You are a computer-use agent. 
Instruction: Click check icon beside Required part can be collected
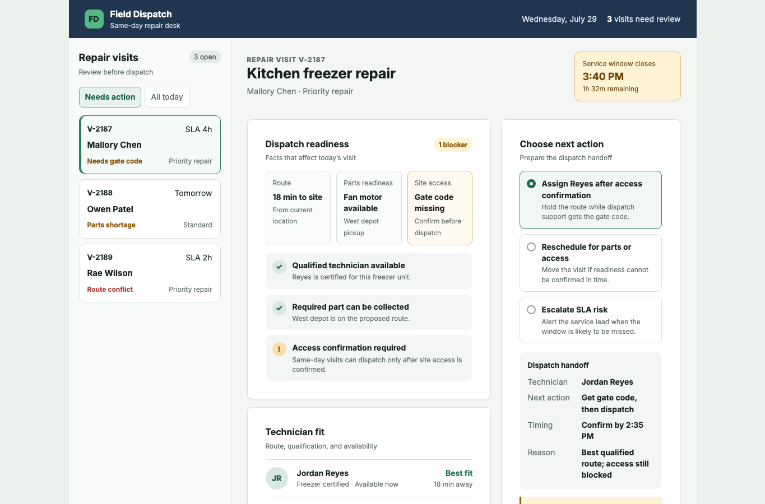pyautogui.click(x=279, y=308)
